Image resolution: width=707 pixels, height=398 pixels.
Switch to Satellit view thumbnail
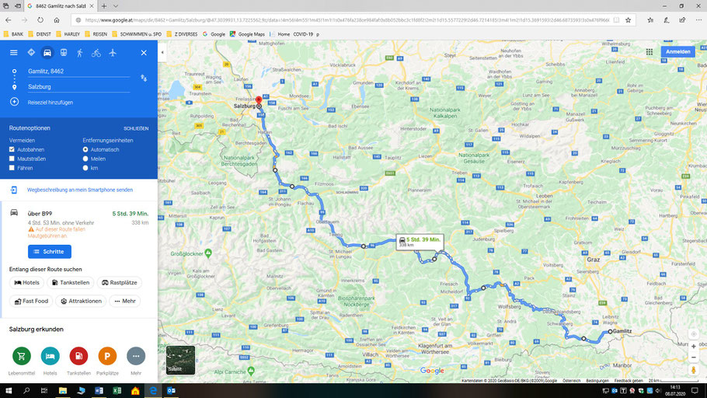(x=180, y=360)
